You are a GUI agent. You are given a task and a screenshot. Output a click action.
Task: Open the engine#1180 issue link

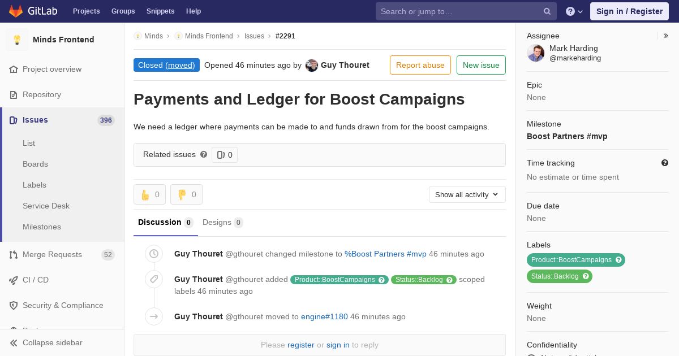pyautogui.click(x=324, y=316)
